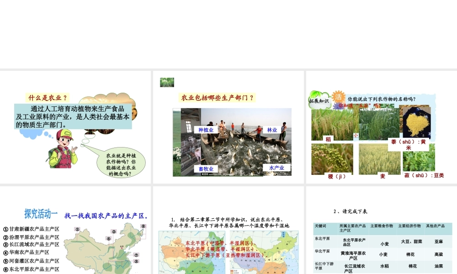The height and width of the screenshot is (274, 457).
Task: Select the cartoon boy with backpack
Action: 62,148
